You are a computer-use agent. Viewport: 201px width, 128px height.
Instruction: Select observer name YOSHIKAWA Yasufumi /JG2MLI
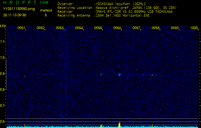[x=120, y=4]
